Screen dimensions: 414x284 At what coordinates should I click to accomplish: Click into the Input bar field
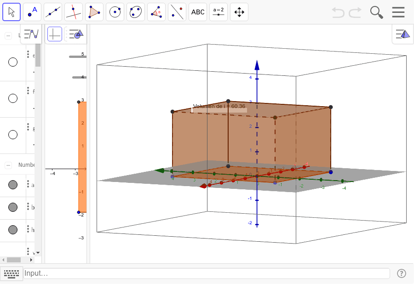click(x=207, y=273)
